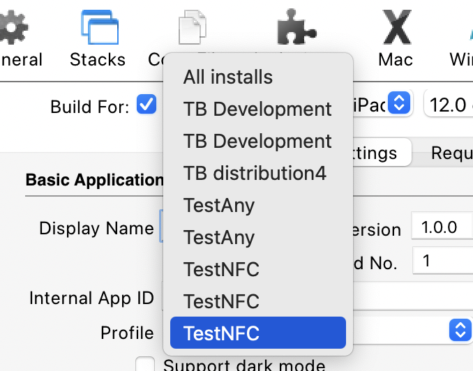Select TB distribution4 profile in menu

point(255,173)
